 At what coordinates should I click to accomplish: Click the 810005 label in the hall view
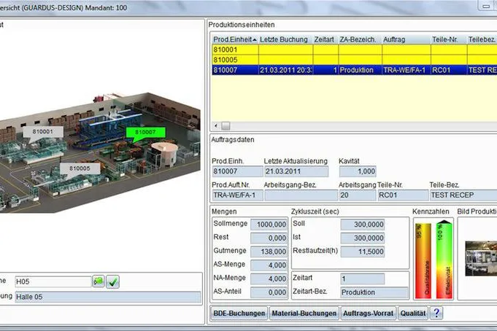pos(80,168)
